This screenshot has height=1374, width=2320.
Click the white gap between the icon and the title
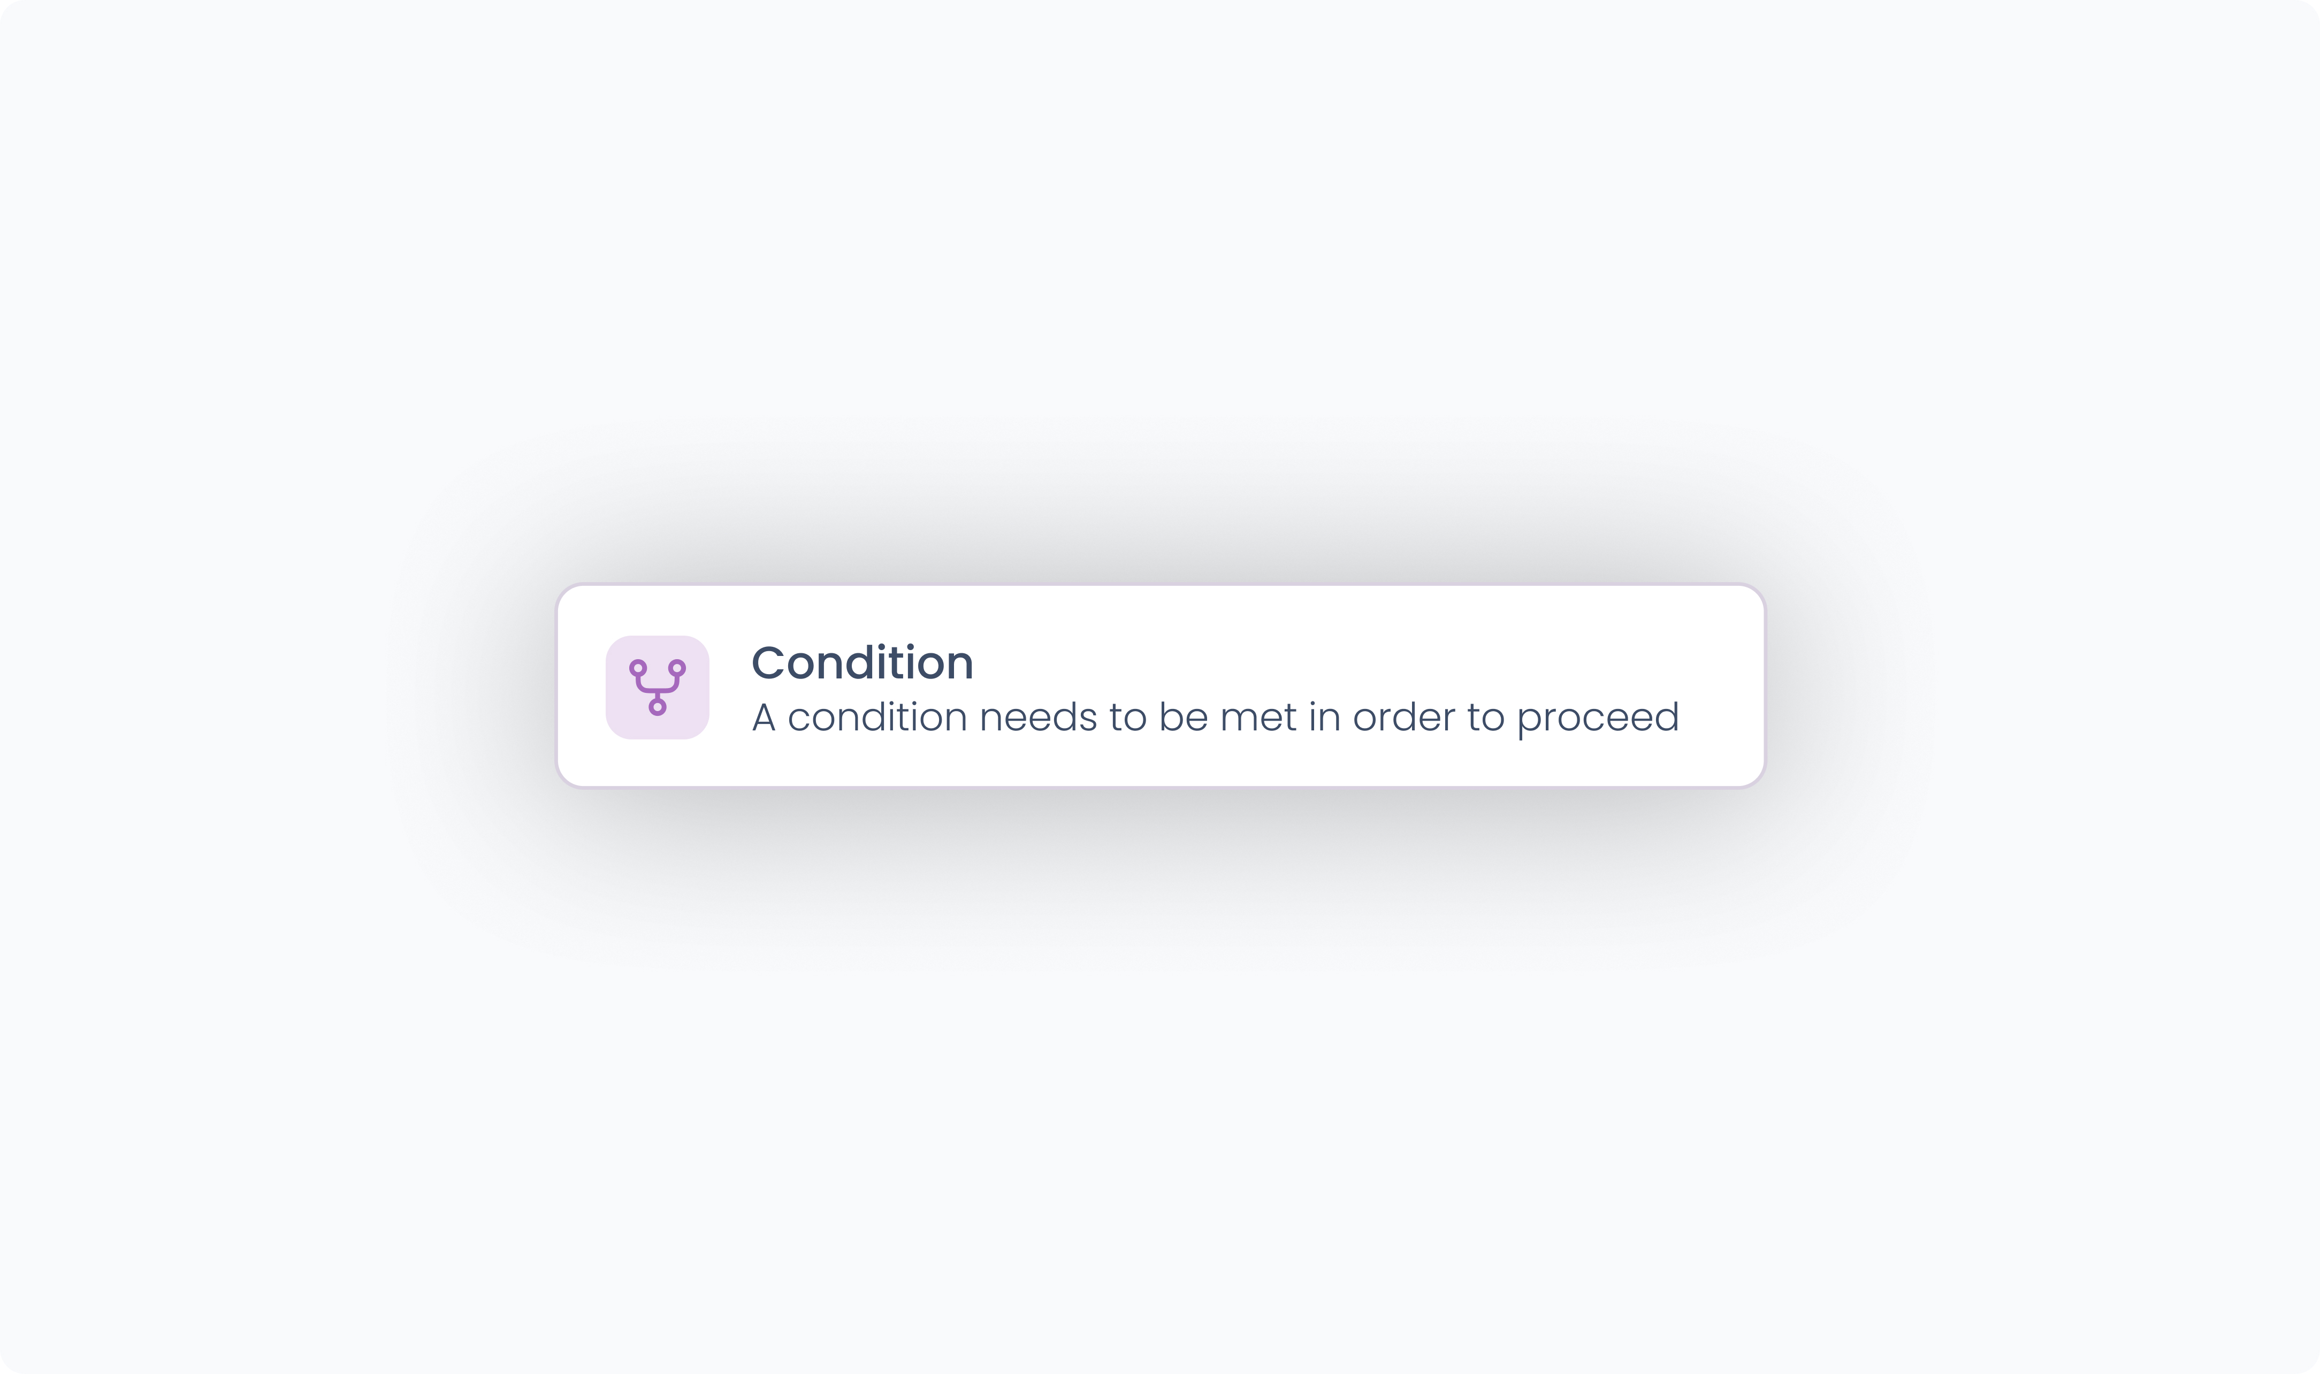point(730,687)
